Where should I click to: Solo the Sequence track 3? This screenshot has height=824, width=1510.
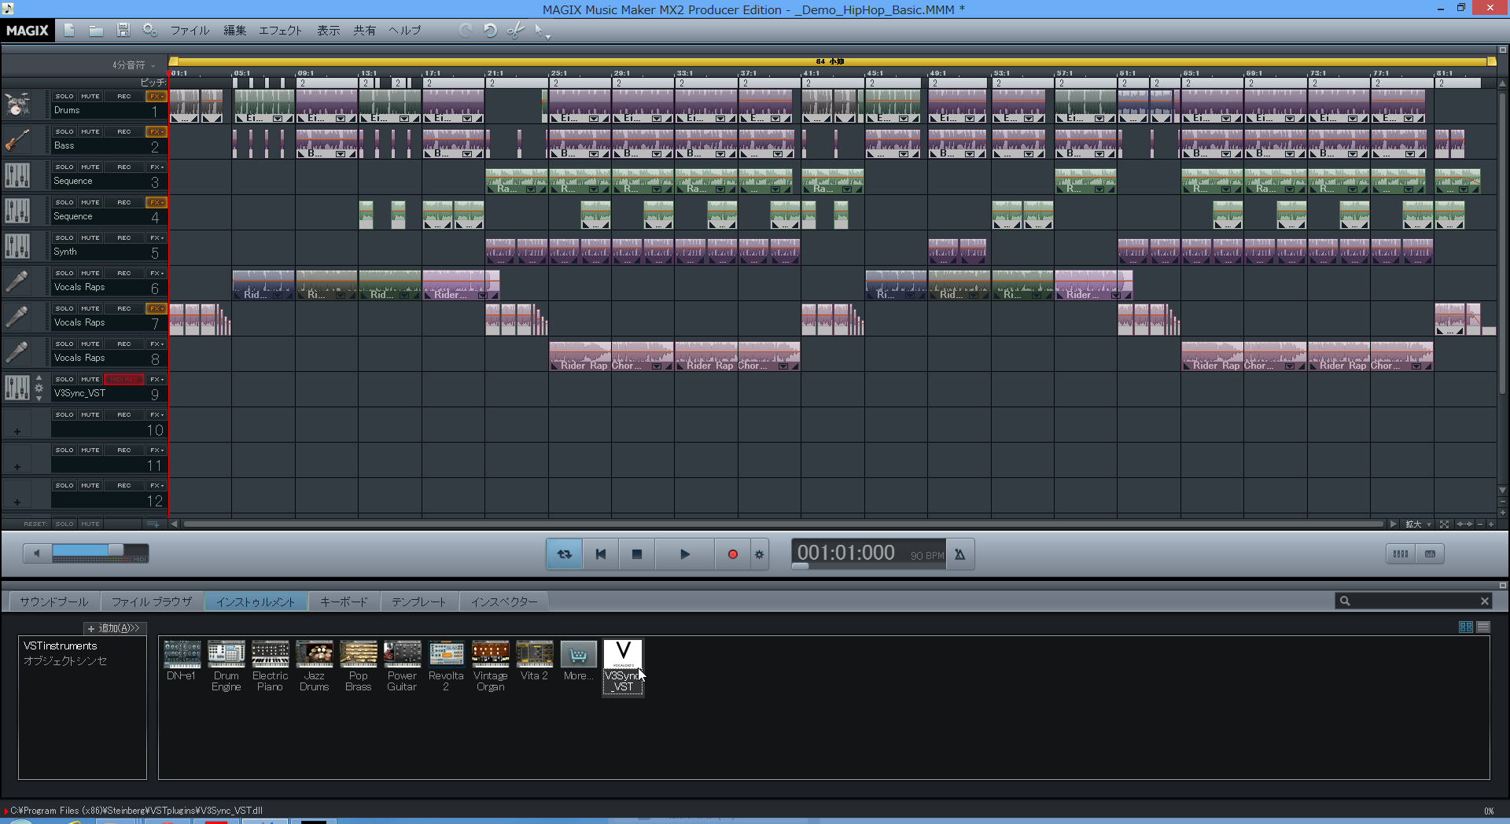(x=64, y=167)
